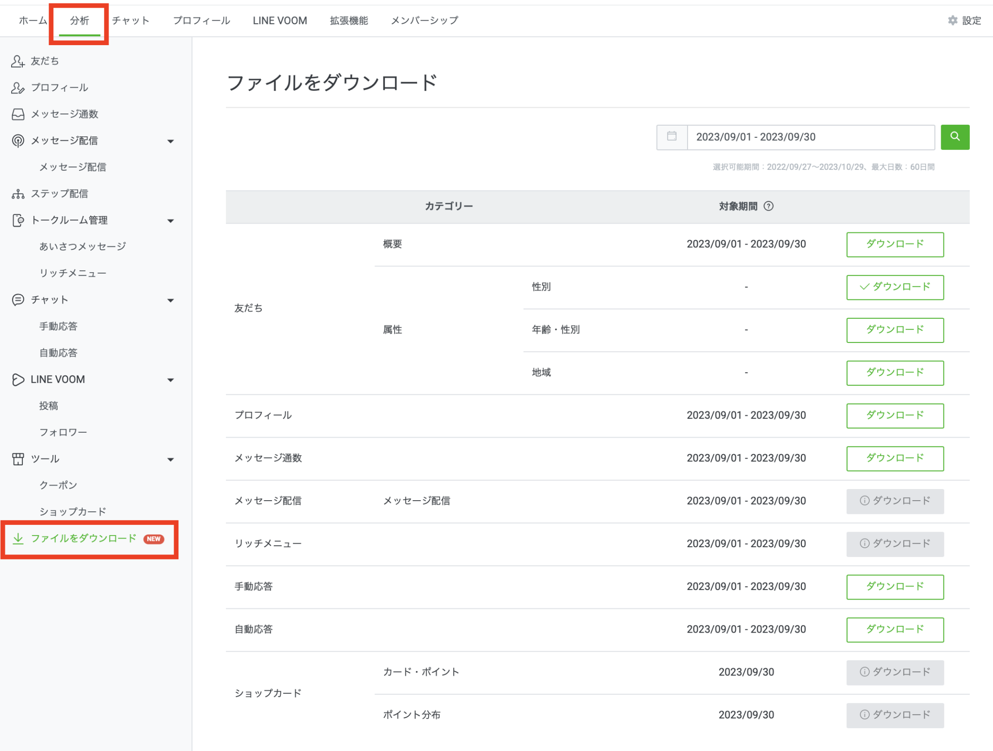
Task: Click the sidebar プロフィール icon
Action: [18, 88]
